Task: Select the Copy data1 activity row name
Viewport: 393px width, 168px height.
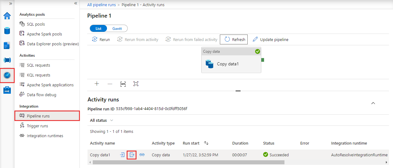Action: pyautogui.click(x=100, y=155)
